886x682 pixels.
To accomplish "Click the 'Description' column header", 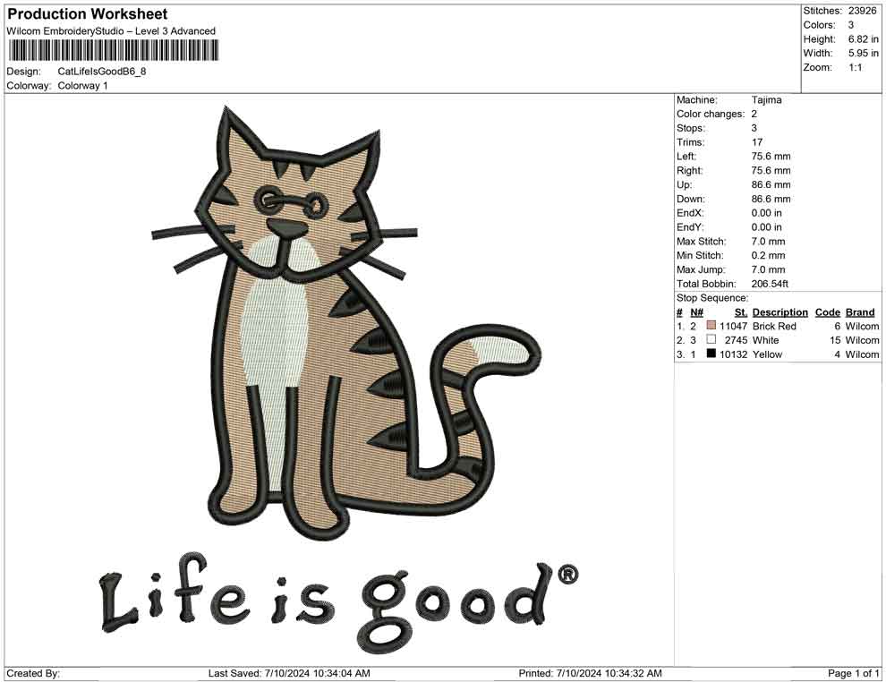I will click(x=780, y=312).
